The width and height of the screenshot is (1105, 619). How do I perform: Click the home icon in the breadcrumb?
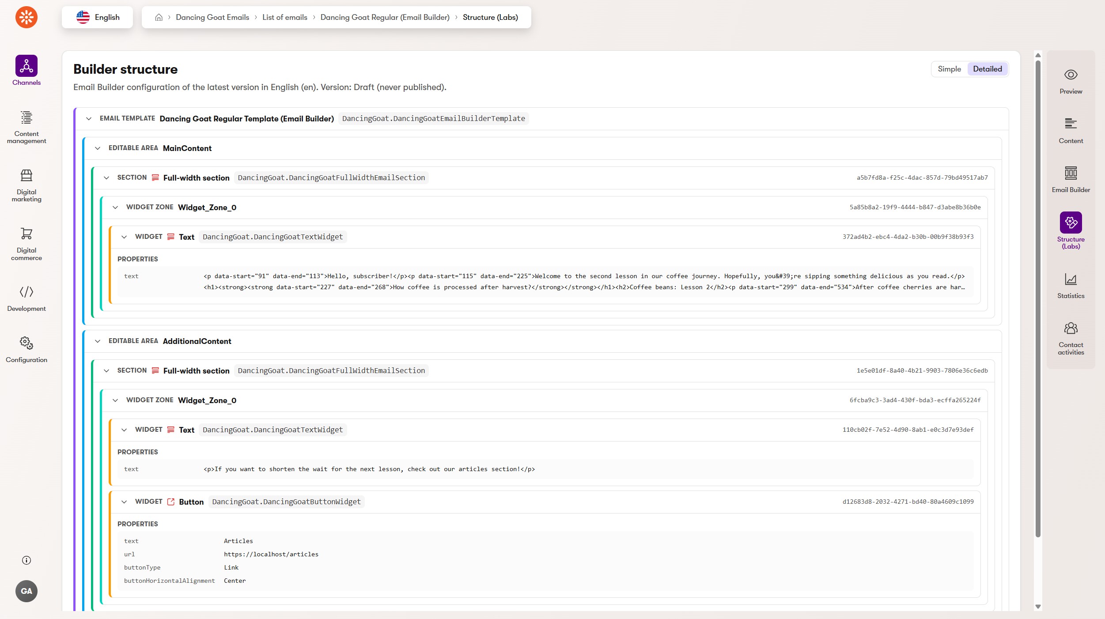[x=159, y=17]
